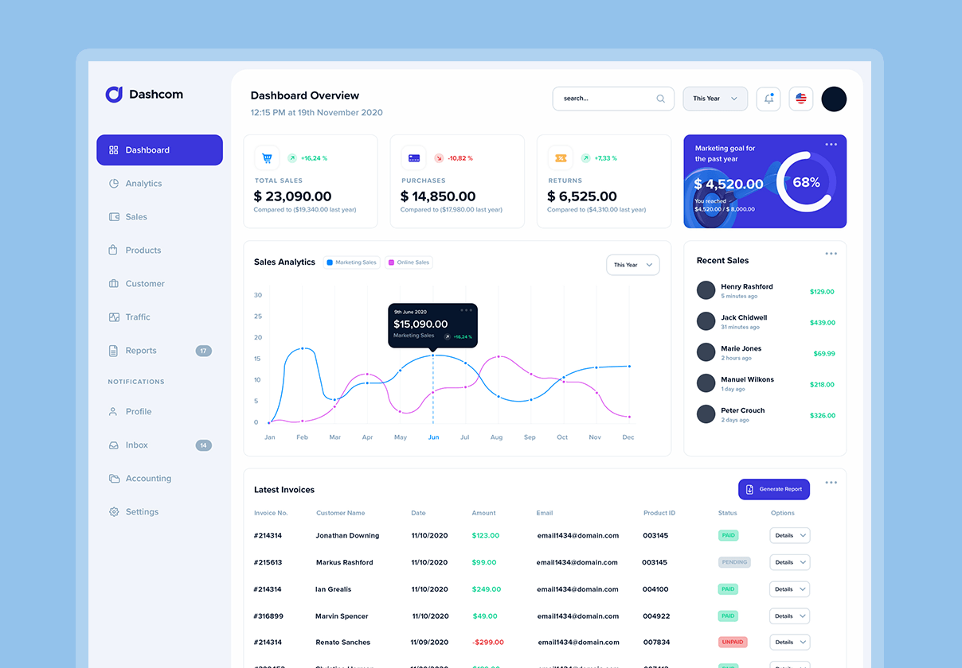This screenshot has height=668, width=962.
Task: Click the US flag language selector
Action: coord(800,98)
